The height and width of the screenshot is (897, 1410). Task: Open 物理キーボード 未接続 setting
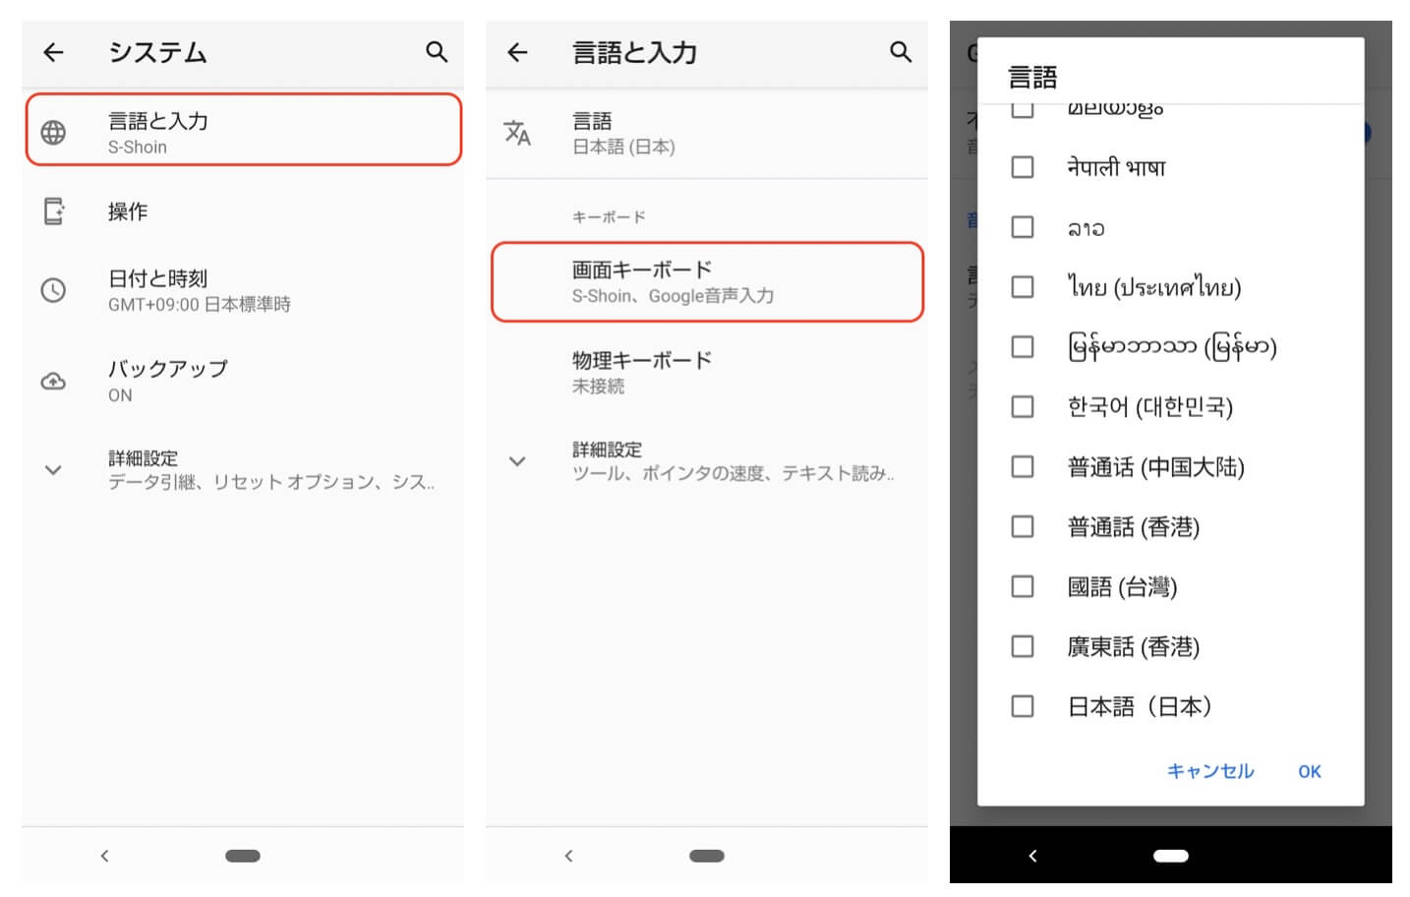coord(707,372)
